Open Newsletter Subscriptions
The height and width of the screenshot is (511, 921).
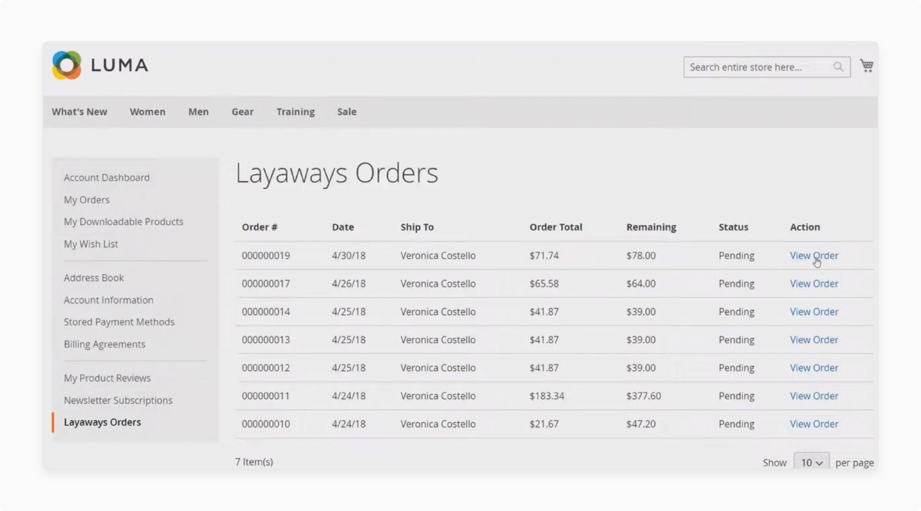pyautogui.click(x=118, y=400)
